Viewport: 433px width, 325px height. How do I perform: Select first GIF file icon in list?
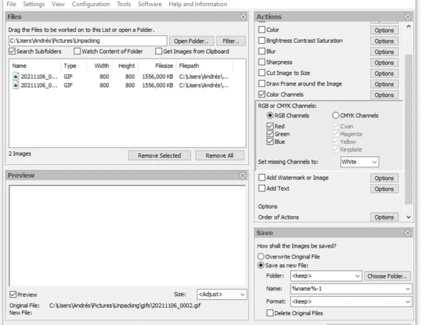pos(16,77)
